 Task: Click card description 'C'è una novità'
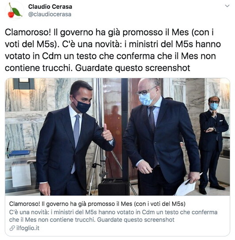pyautogui.click(x=113, y=216)
